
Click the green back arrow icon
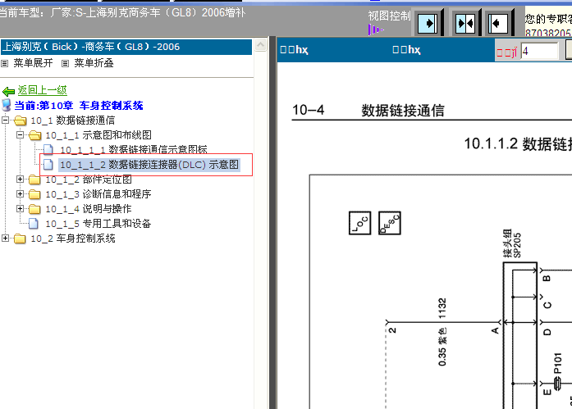tap(8, 91)
